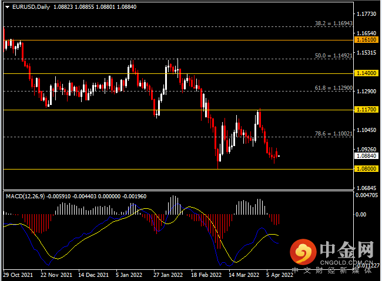Screen dimensions: 382x281
Task: Select the 1.16100 horizontal line price label
Action: [366, 40]
